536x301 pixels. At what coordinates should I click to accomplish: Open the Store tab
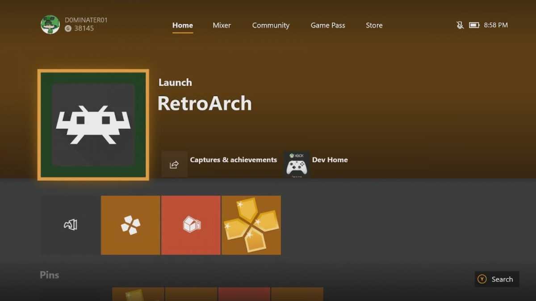pos(374,25)
